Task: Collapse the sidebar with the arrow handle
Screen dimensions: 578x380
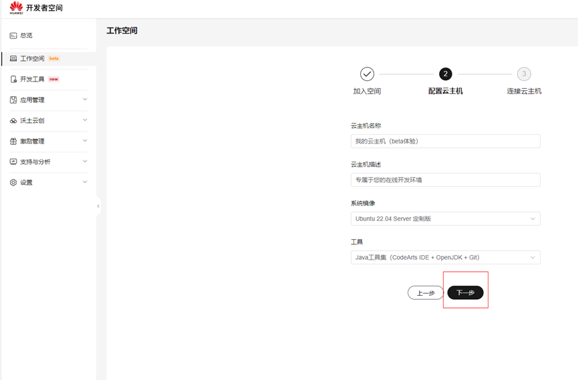Action: [98, 206]
